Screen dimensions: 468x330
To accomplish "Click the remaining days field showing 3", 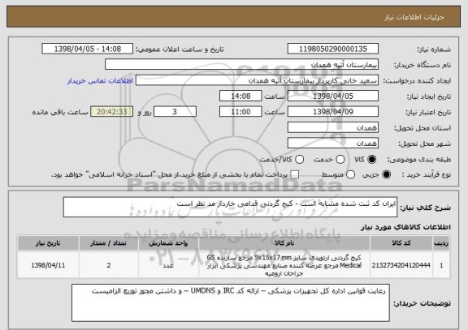I will pyautogui.click(x=175, y=112).
